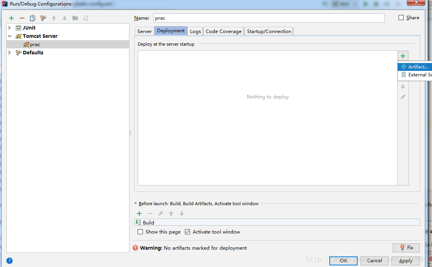This screenshot has width=432, height=267.
Task: Open edit defaults wrench icon
Action: [x=43, y=18]
